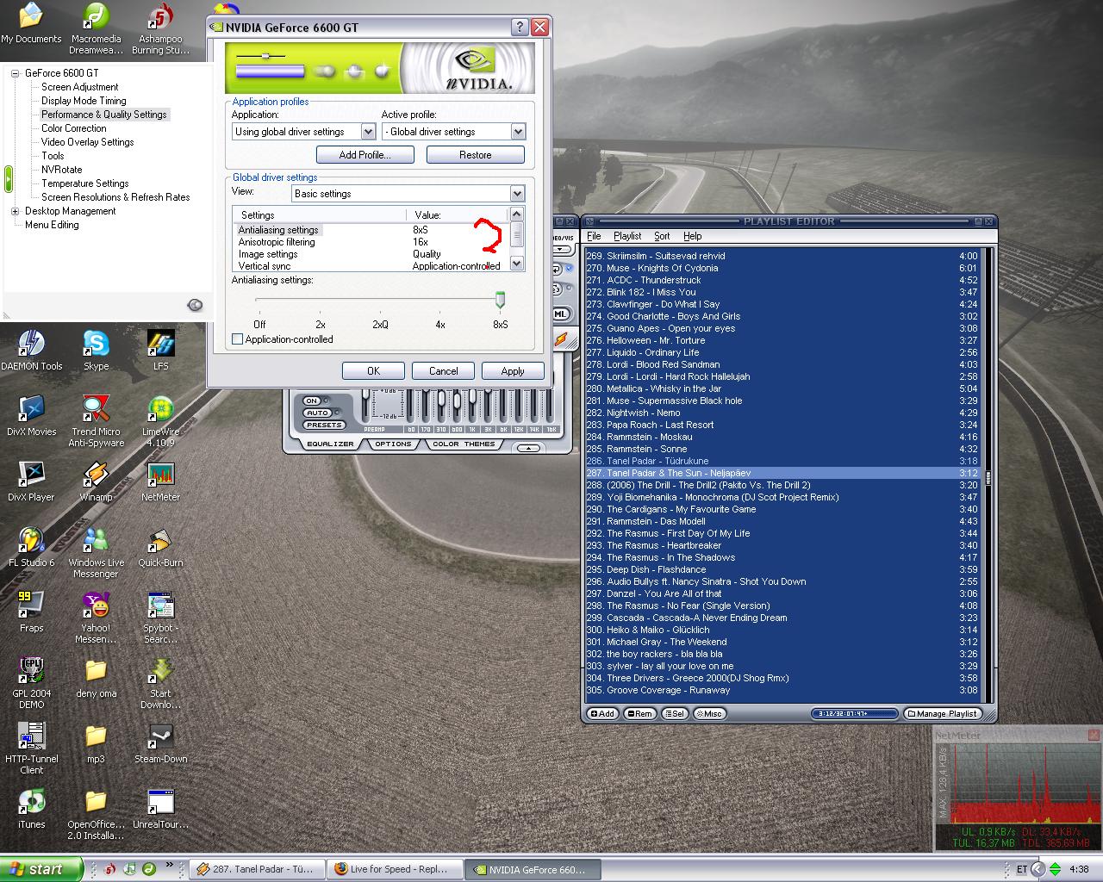
Task: Select Color Correction in the tree
Action: click(x=74, y=128)
